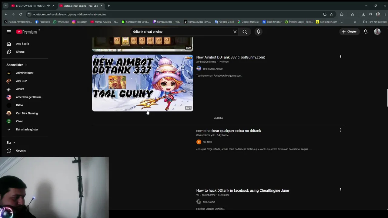The height and width of the screenshot is (218, 388).
Task: Open Facebook bookmark
Action: tap(42, 22)
